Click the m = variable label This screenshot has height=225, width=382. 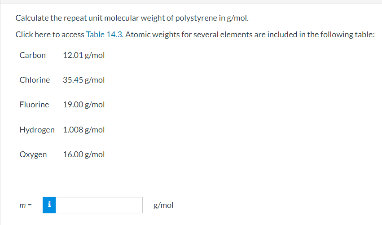pyautogui.click(x=25, y=206)
